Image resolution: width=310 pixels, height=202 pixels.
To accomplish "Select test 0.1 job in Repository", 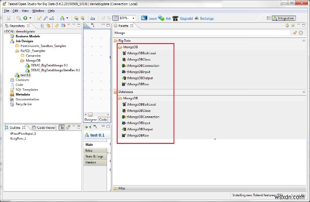I will point(26,75).
